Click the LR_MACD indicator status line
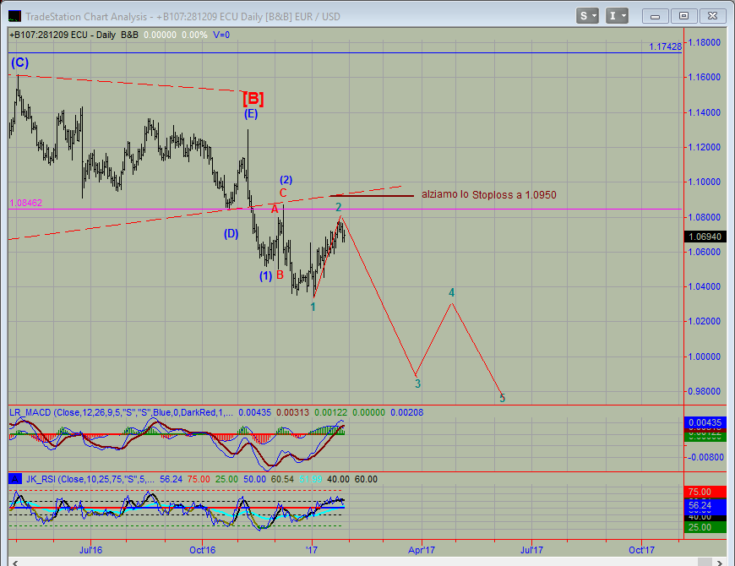Screen dimensions: 735x566 click(x=216, y=412)
